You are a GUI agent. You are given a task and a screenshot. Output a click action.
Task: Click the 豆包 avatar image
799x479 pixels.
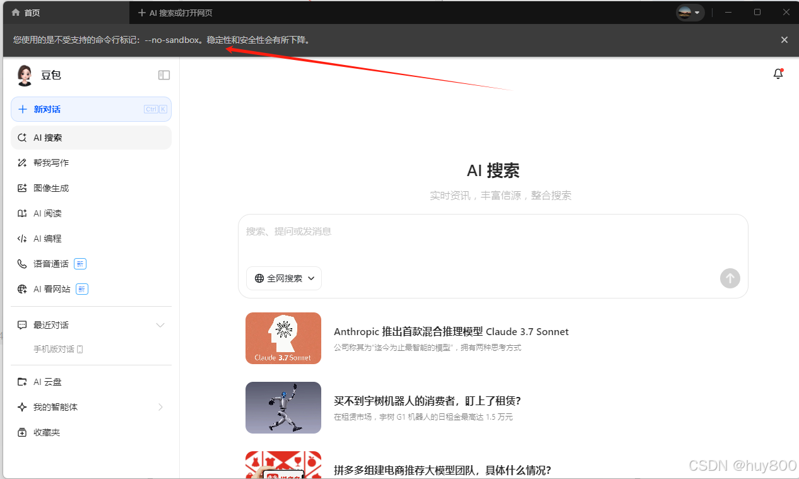pos(25,75)
